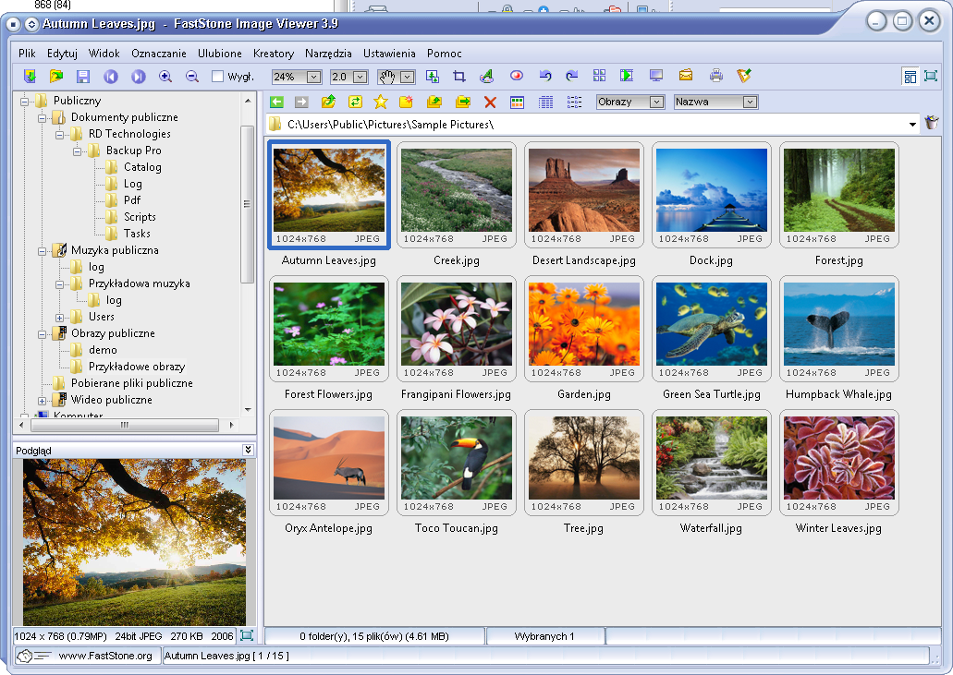Image resolution: width=953 pixels, height=675 pixels.
Task: Click the zoom out magnifier
Action: (x=192, y=77)
